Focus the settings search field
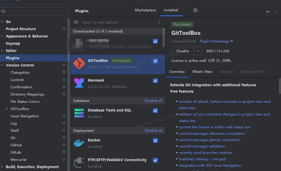Image resolution: width=281 pixels, height=171 pixels. pos(34,11)
